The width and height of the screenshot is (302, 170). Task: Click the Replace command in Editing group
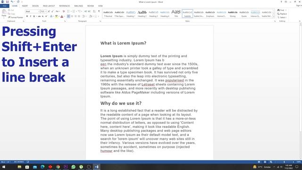(282, 14)
